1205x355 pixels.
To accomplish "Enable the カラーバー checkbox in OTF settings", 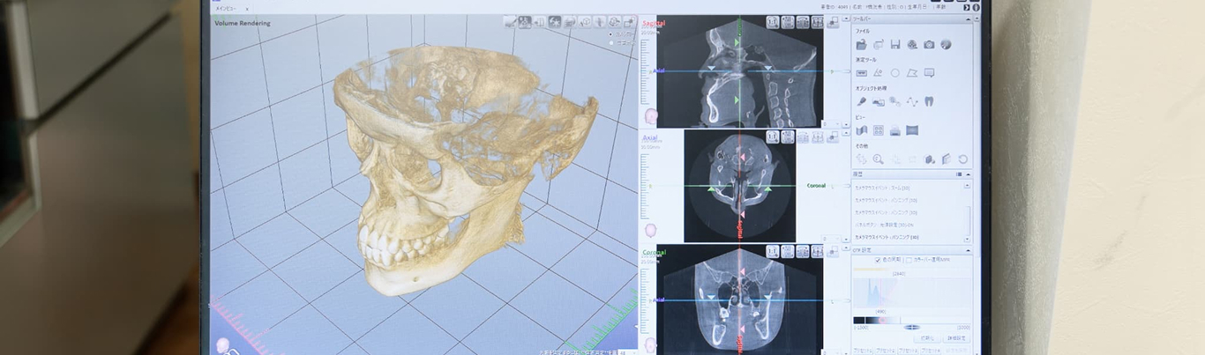I will (909, 261).
